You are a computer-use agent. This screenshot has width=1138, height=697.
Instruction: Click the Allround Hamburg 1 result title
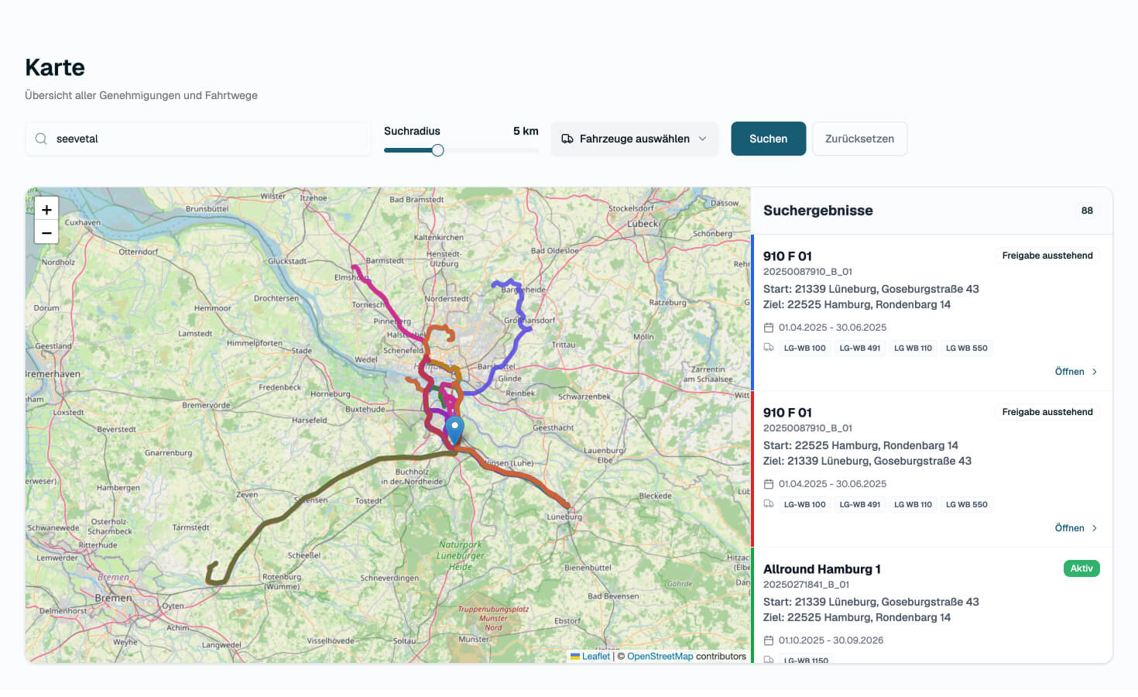click(x=821, y=569)
